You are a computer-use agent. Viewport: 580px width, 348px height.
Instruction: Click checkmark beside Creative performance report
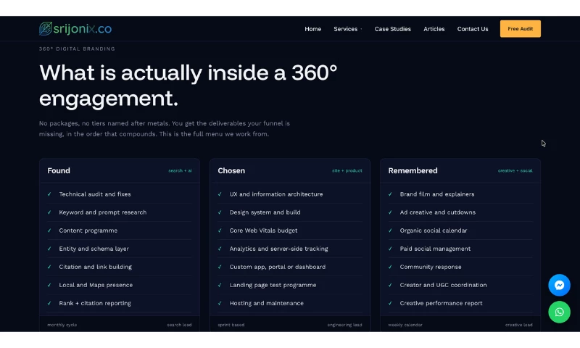pyautogui.click(x=390, y=303)
